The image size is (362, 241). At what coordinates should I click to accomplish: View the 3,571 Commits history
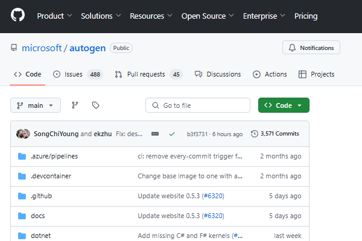(275, 134)
